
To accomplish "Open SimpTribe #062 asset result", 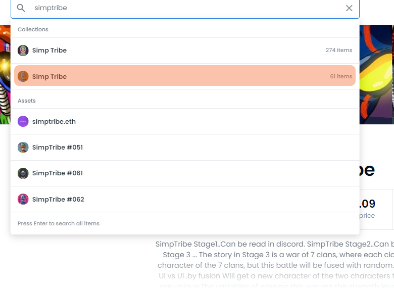I will pos(185,199).
